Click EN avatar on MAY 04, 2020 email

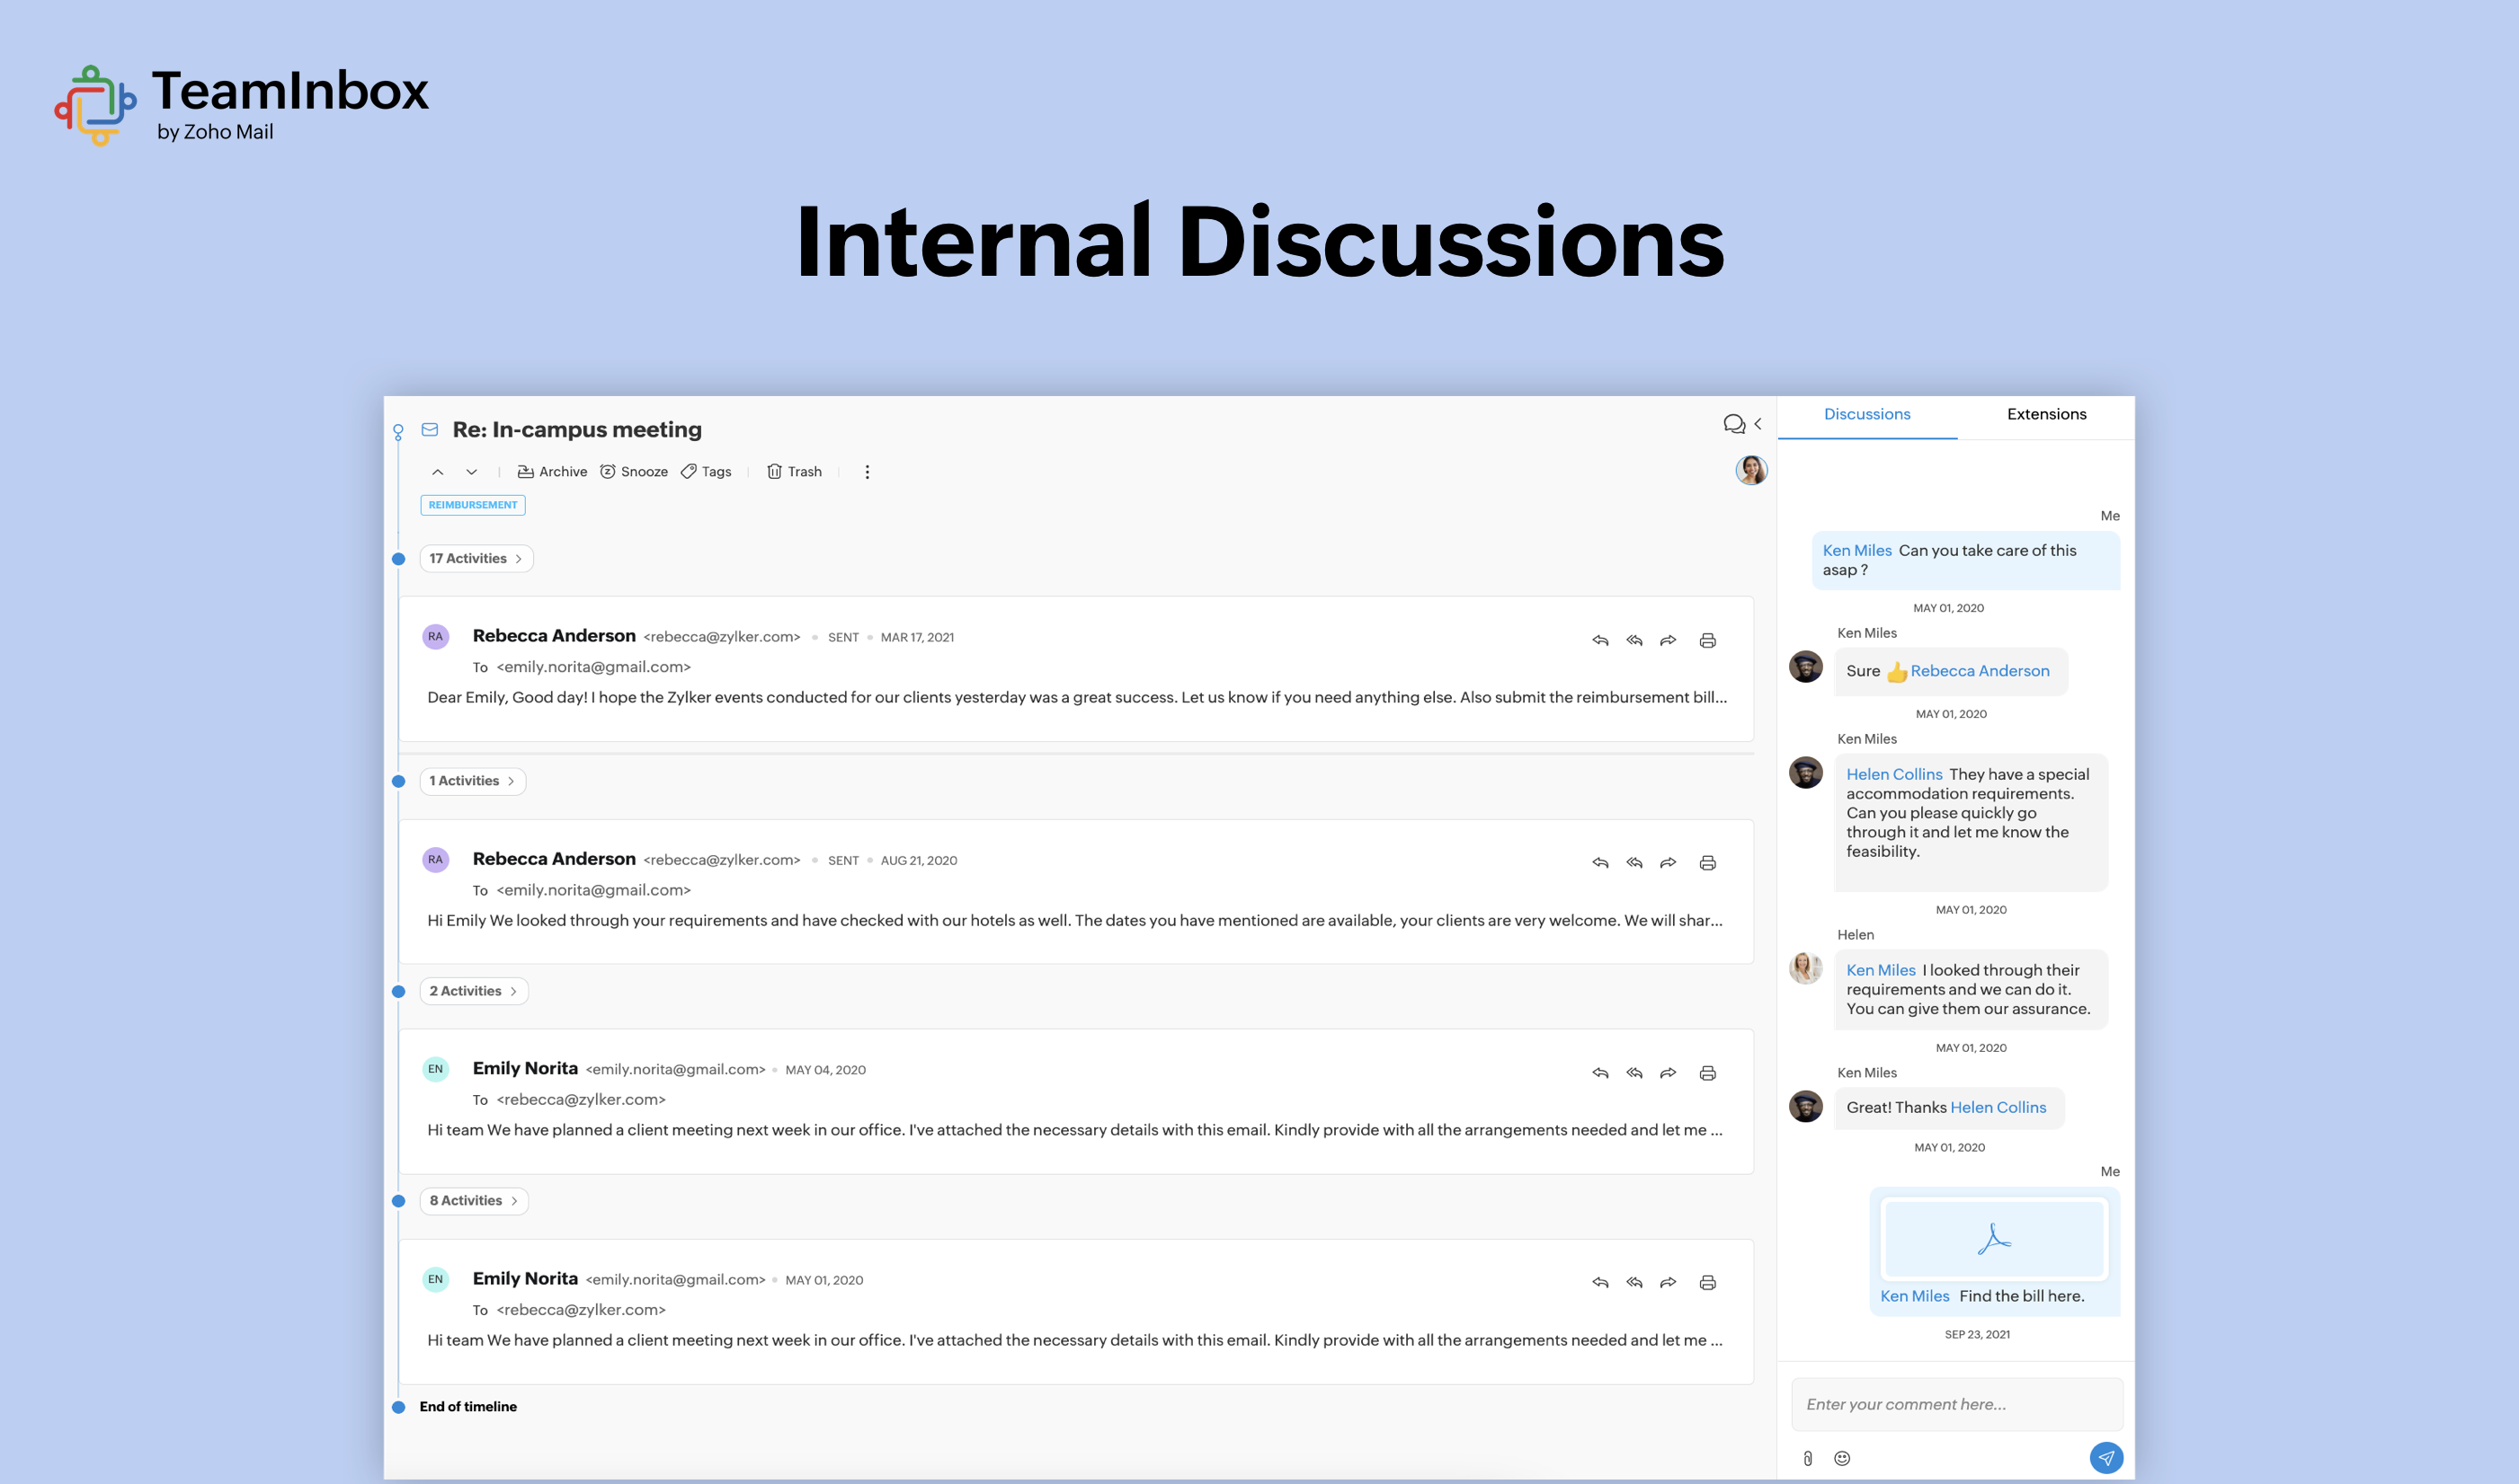(435, 1069)
